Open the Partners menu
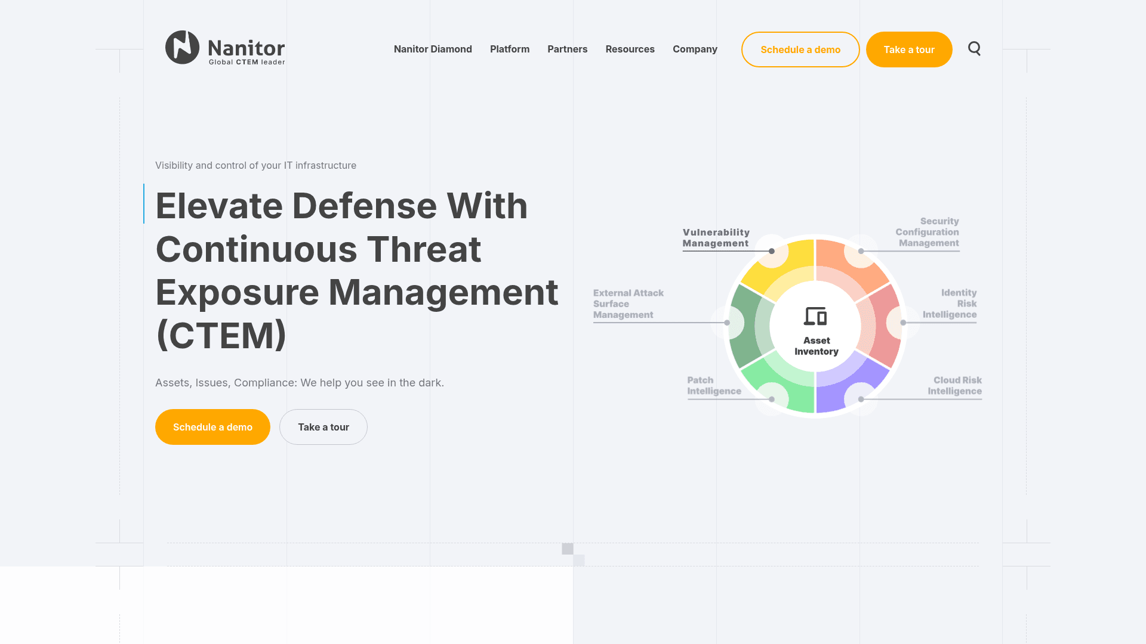Viewport: 1146px width, 644px height. click(x=568, y=49)
